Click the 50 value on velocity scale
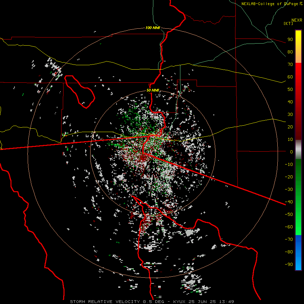The height and width of the screenshot is (304, 304). 290,90
